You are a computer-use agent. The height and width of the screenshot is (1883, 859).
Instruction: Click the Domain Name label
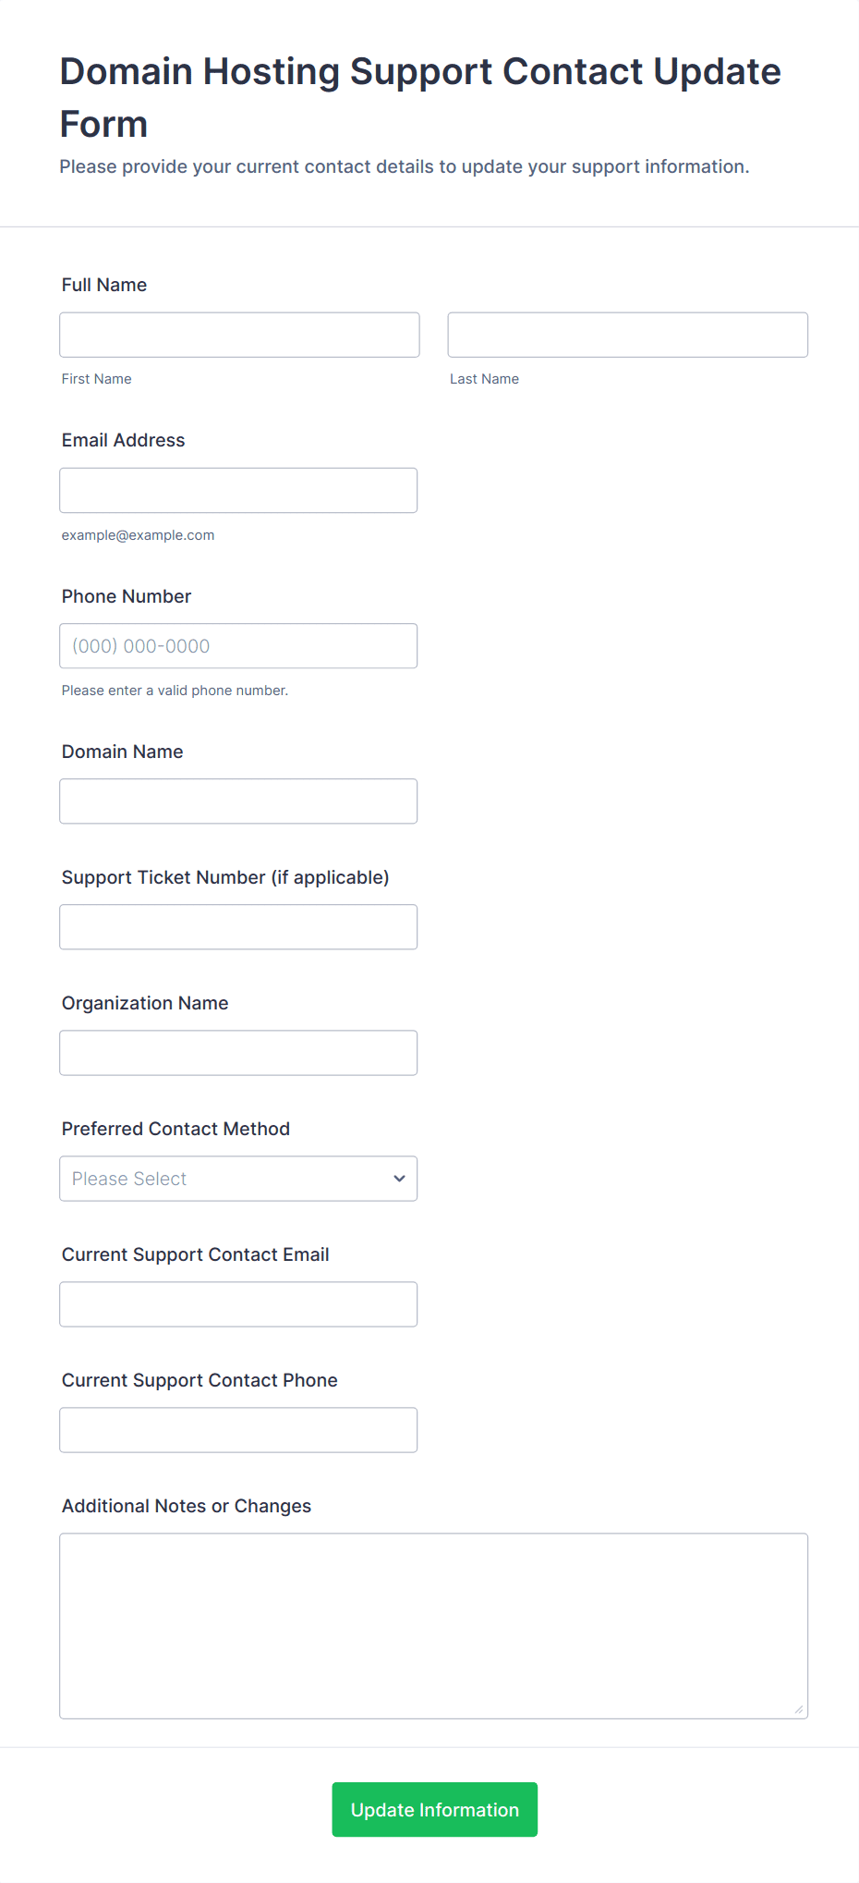click(x=123, y=752)
